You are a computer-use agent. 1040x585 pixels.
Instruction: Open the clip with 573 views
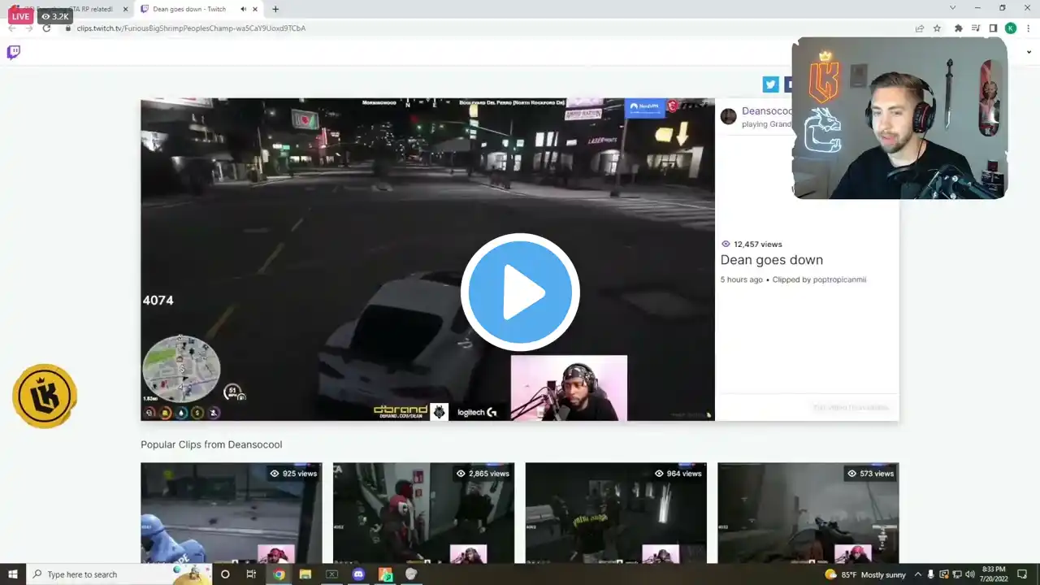808,513
